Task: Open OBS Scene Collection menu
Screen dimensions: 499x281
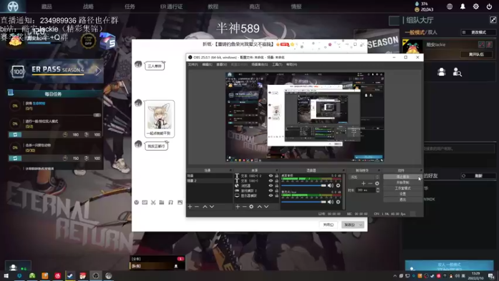Action: (259, 64)
